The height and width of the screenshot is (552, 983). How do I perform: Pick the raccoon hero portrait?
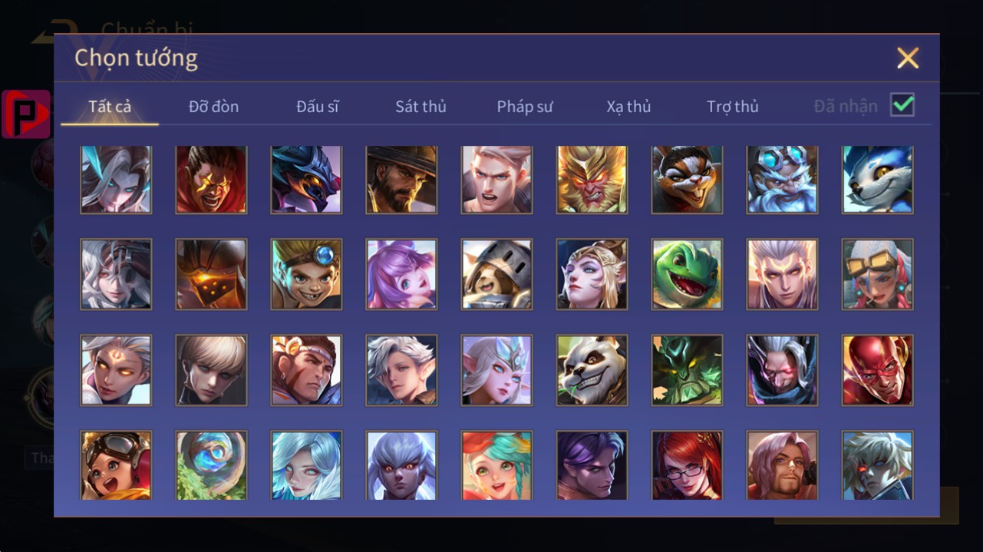point(687,180)
